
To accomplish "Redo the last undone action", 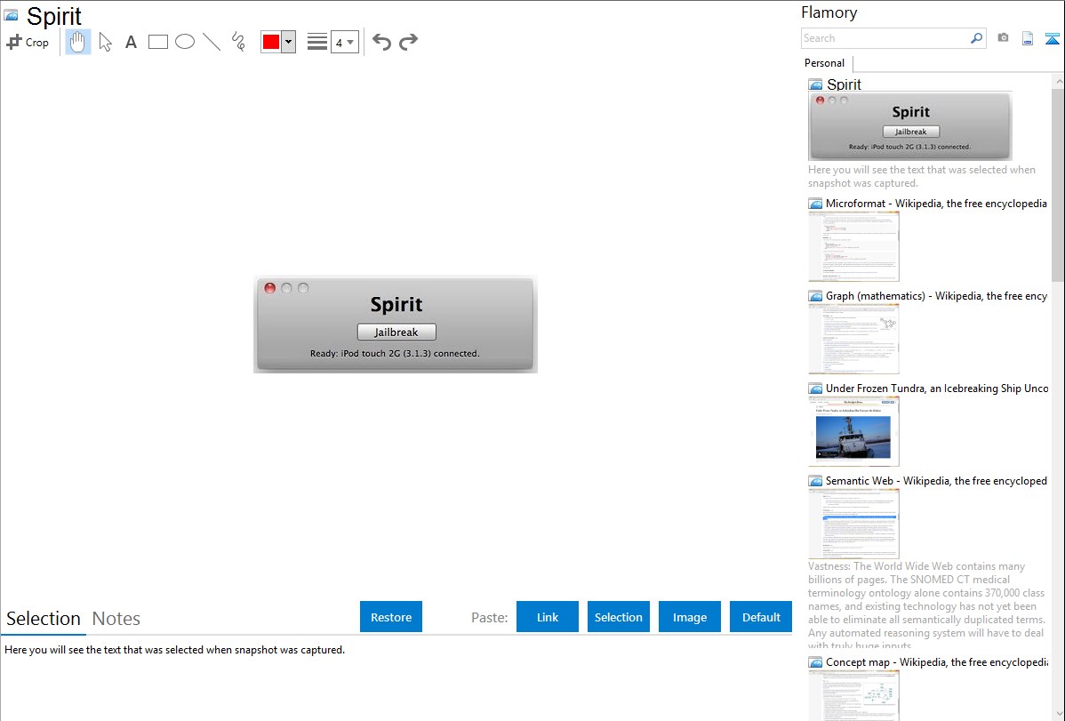I will coord(408,42).
